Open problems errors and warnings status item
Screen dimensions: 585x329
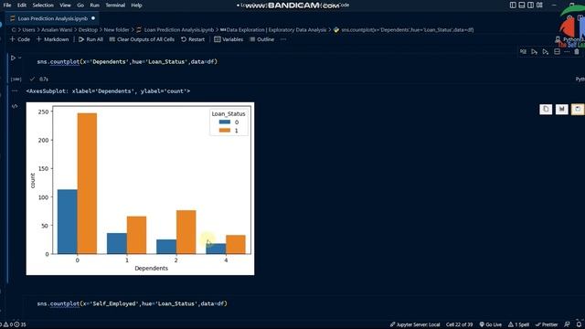[14, 324]
